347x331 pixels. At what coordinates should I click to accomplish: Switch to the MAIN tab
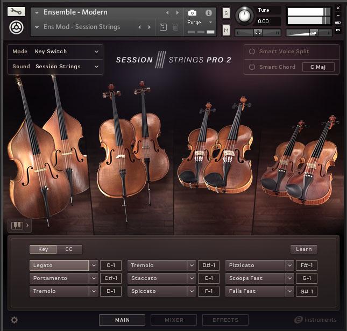tap(122, 320)
